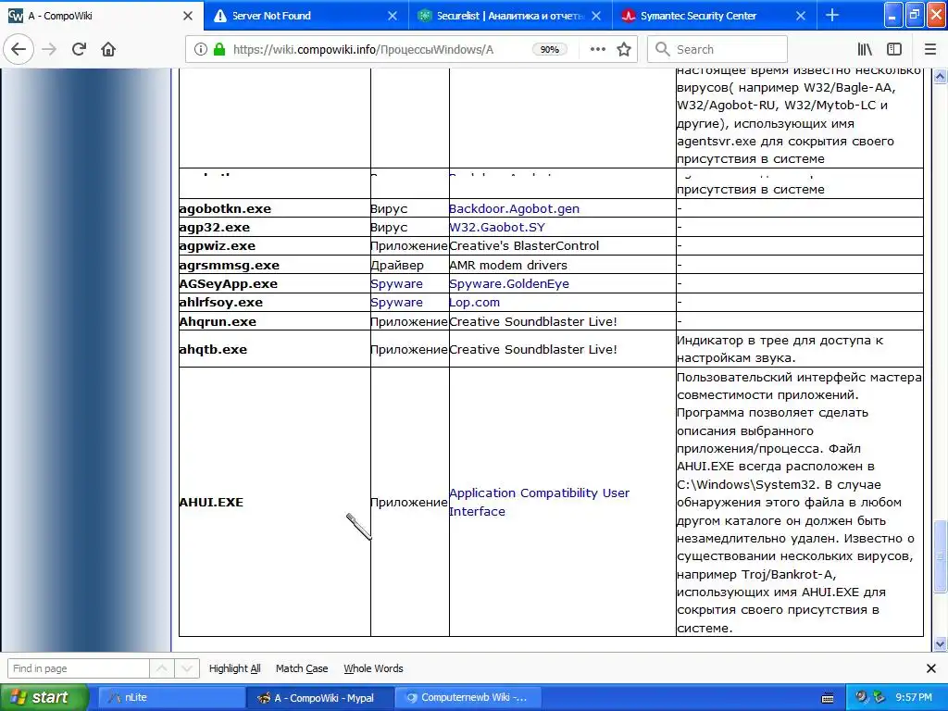The image size is (948, 711).
Task: Open the Firefox hamburger menu
Action: tap(930, 50)
